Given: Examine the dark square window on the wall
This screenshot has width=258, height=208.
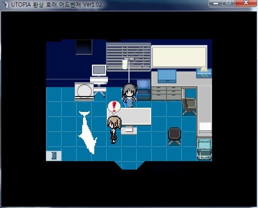Looking at the screenshot, I should point(84,47).
